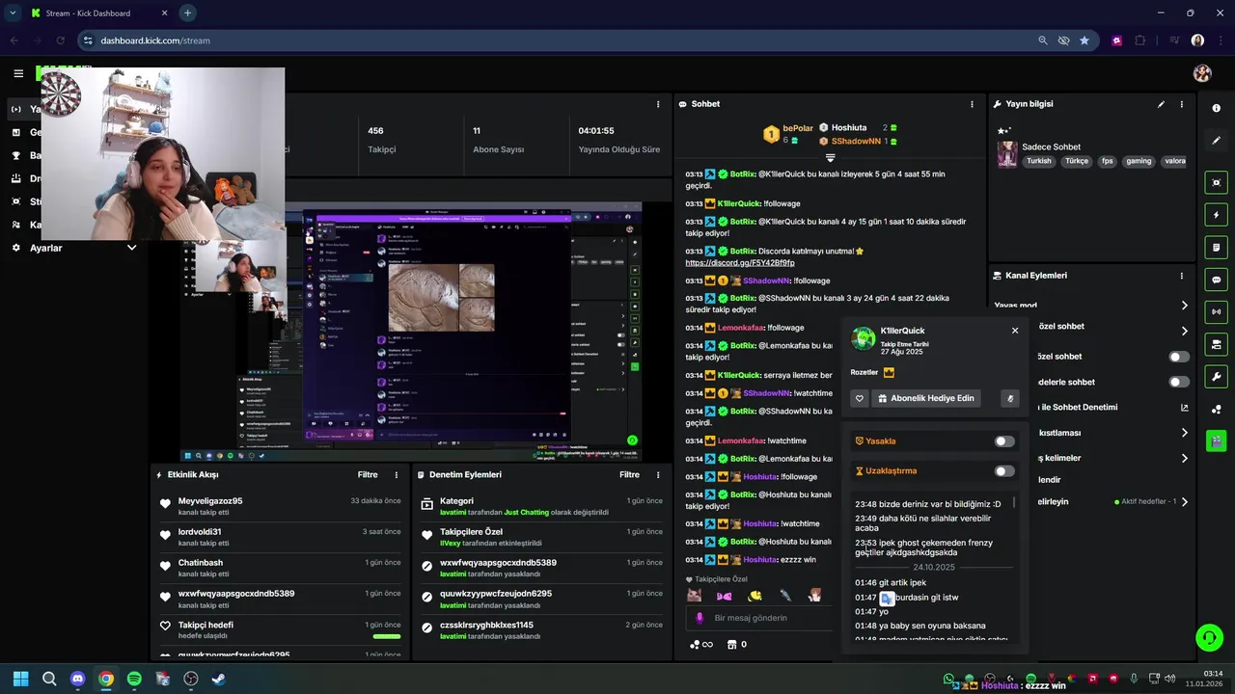
Task: Click the stream category thumbnail in Yayın bilgisi
Action: click(x=1007, y=154)
